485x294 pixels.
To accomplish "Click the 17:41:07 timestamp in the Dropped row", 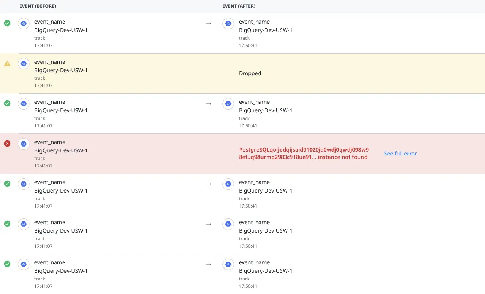I will tap(44, 86).
